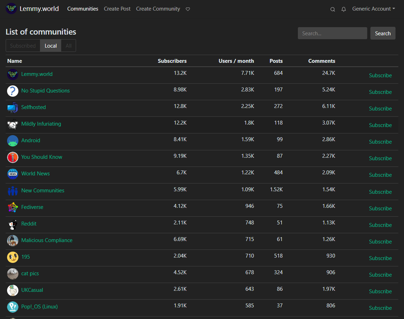The image size is (404, 319).
Task: Click the Android community icon
Action: click(x=13, y=140)
